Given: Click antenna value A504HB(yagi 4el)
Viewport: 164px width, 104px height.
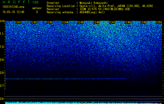Looking at the screenshot, I should coord(92,12).
